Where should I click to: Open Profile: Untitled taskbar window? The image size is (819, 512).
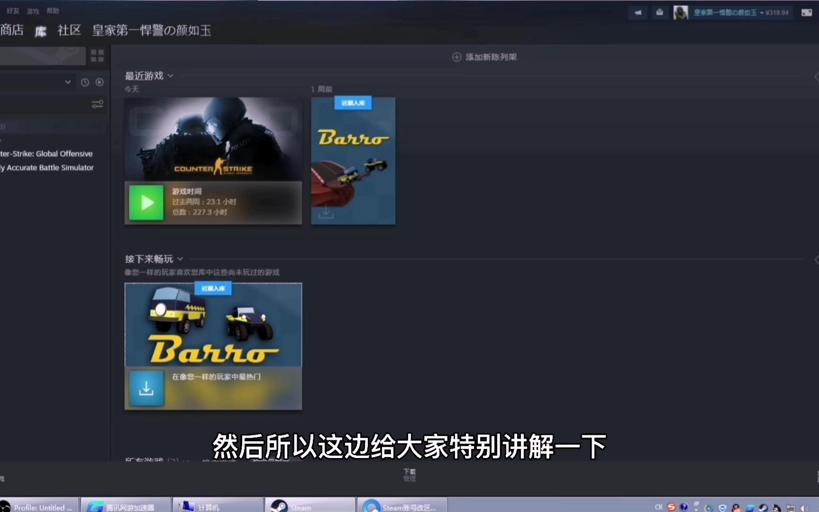click(39, 505)
